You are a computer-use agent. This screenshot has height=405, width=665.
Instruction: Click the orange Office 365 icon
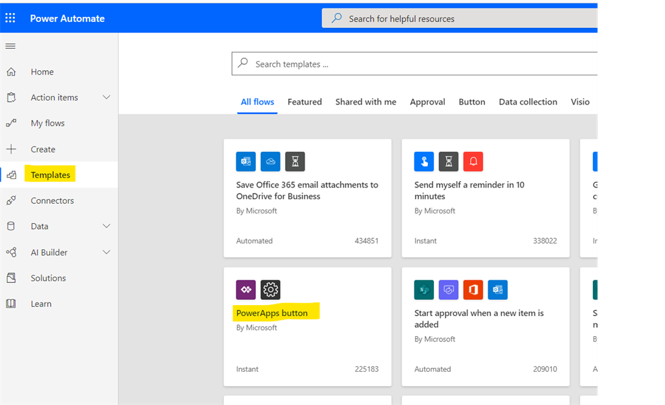(473, 289)
